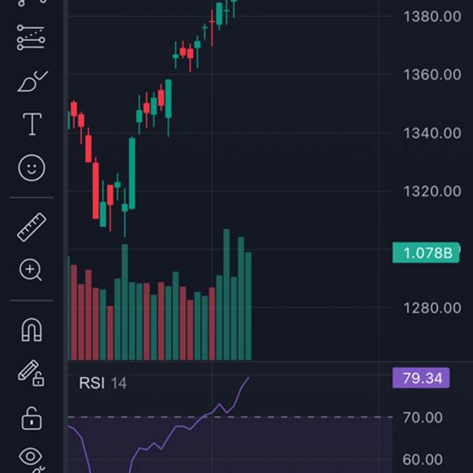
Task: Toggle the Magnet snap mode
Action: 32,330
